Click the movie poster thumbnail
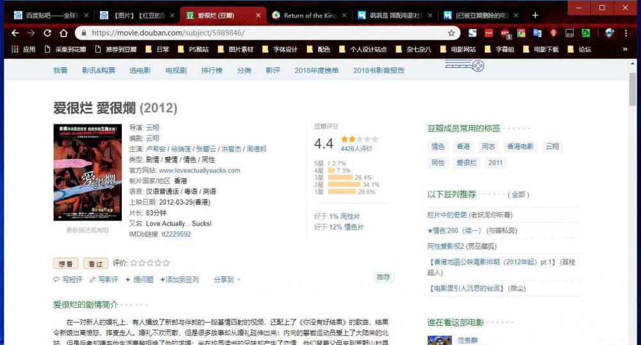The height and width of the screenshot is (345, 641). point(87,172)
